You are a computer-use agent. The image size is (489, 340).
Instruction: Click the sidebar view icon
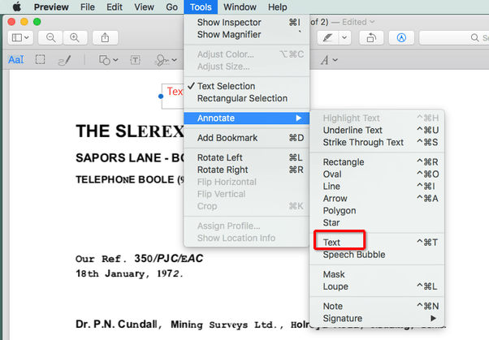[16, 37]
